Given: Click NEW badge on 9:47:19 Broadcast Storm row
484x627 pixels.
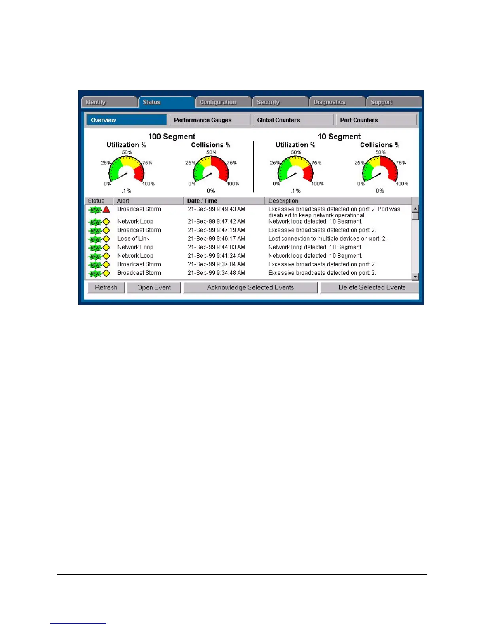Looking at the screenshot, I should tap(95, 231).
